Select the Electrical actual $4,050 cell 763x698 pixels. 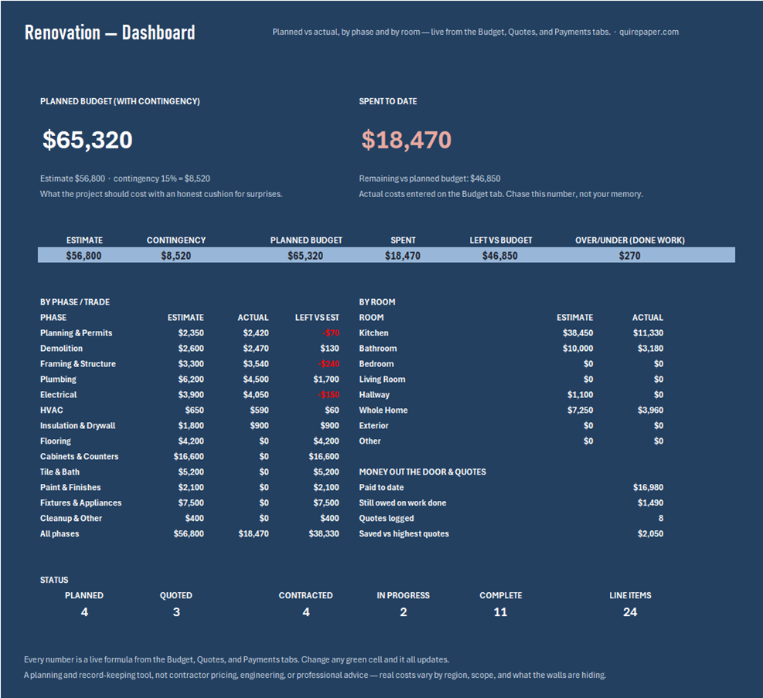point(256,395)
